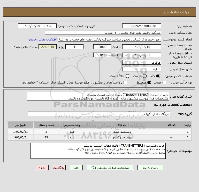Click the جزئیات اطلاعات نیاز header title
This screenshot has height=192, width=199.
coord(176,12)
